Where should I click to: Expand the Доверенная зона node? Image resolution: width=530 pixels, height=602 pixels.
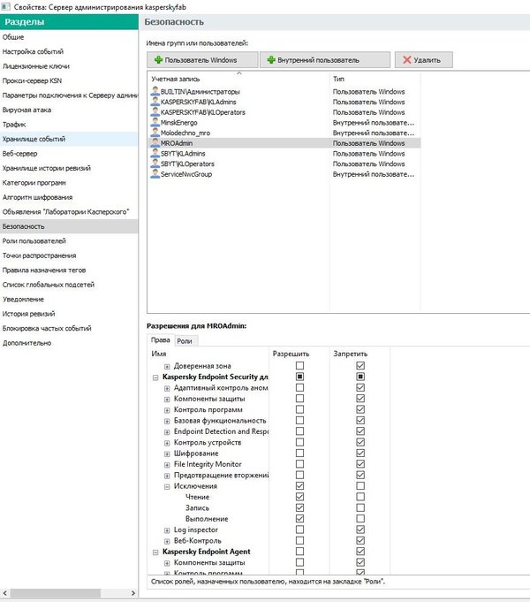pyautogui.click(x=167, y=366)
